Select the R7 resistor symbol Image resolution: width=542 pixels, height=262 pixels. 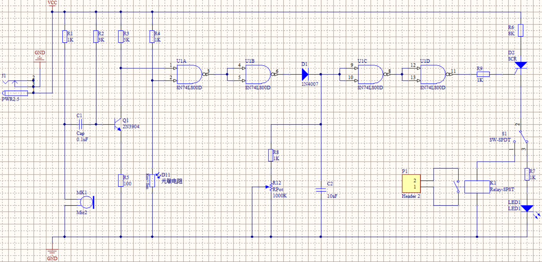pos(527,174)
